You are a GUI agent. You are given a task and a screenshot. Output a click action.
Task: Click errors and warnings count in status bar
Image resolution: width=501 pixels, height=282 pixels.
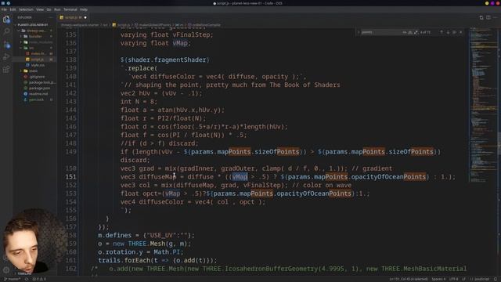pos(40,279)
